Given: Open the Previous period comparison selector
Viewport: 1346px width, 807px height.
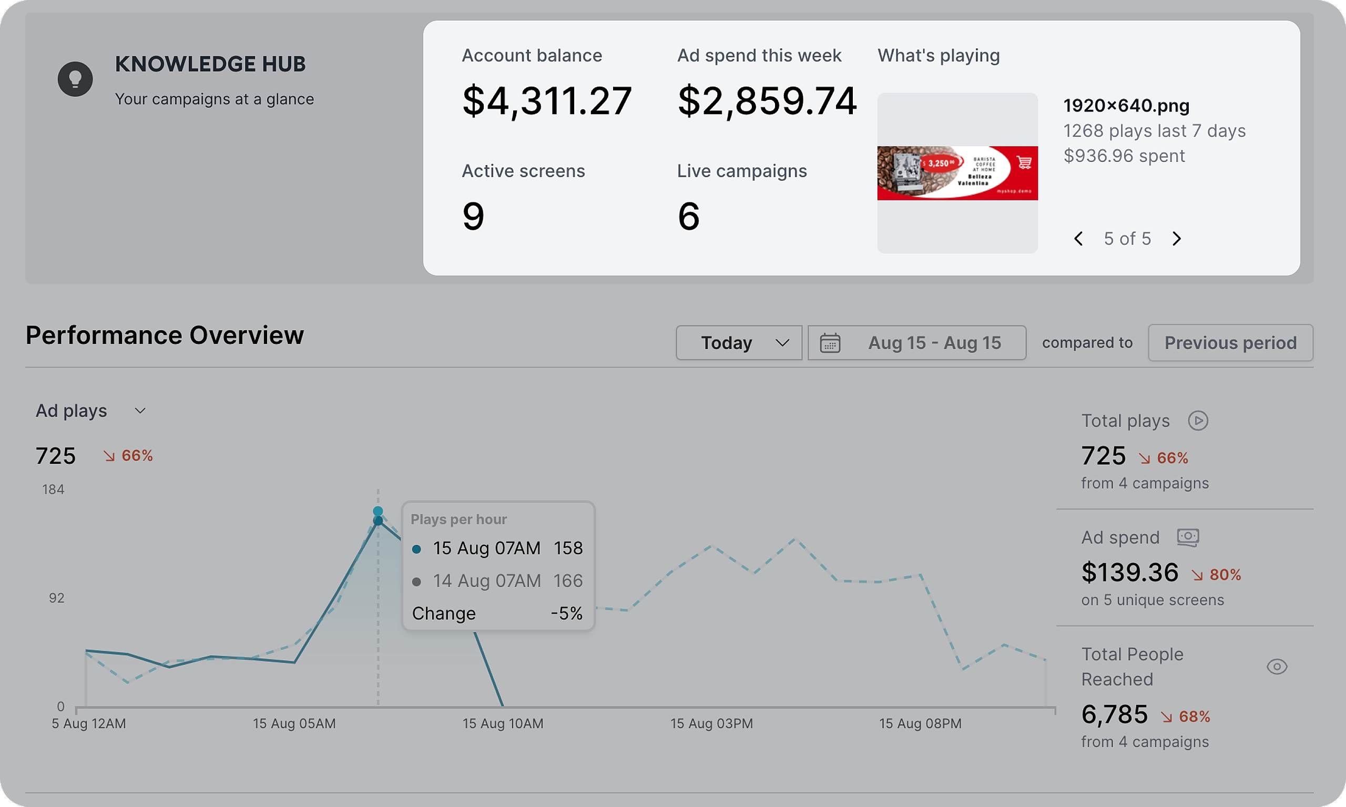Looking at the screenshot, I should coord(1230,343).
